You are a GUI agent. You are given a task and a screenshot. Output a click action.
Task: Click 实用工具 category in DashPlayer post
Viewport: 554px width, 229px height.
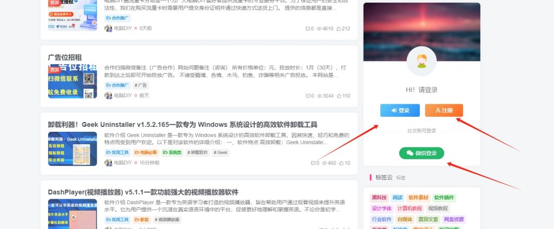(x=117, y=220)
